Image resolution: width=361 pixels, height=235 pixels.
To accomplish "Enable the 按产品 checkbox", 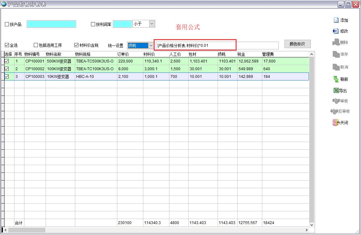I will click(x=7, y=24).
